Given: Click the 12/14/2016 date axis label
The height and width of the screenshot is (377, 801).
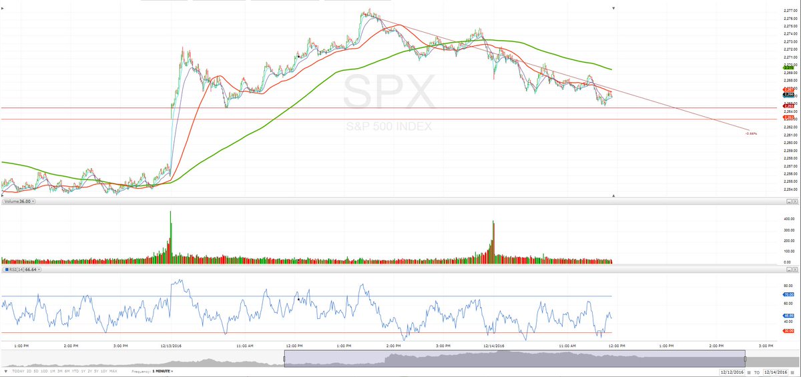Looking at the screenshot, I should pyautogui.click(x=493, y=346).
